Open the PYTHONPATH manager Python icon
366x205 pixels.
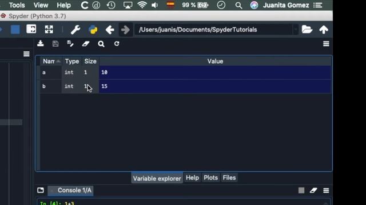tap(93, 30)
